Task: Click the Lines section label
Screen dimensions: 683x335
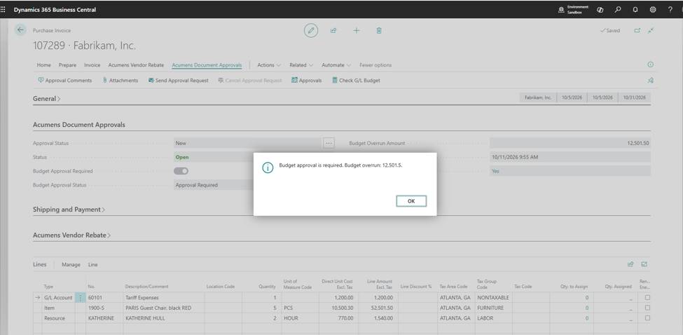Action: [40, 264]
